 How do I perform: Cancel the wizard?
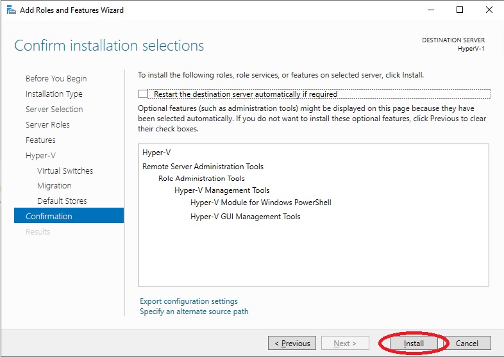[467, 343]
